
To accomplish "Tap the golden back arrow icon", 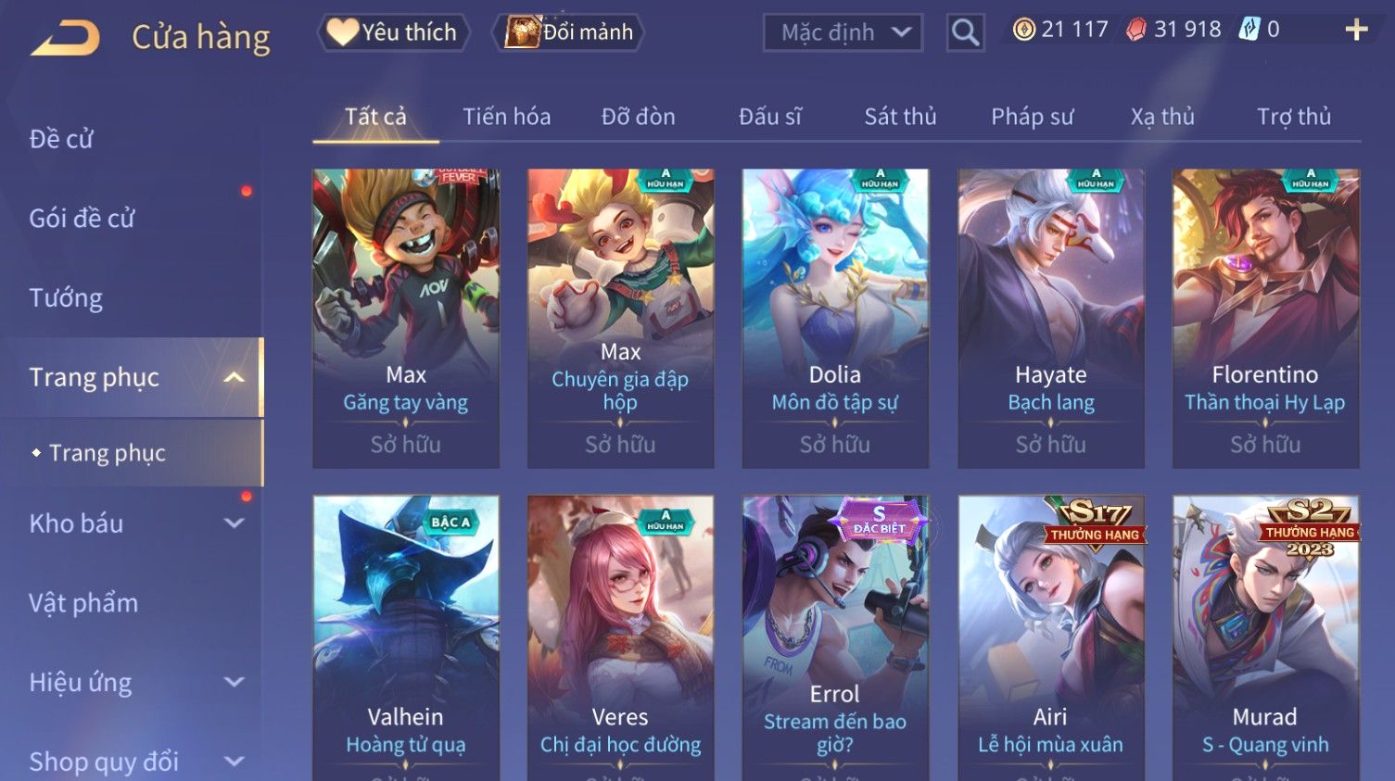I will pyautogui.click(x=65, y=38).
